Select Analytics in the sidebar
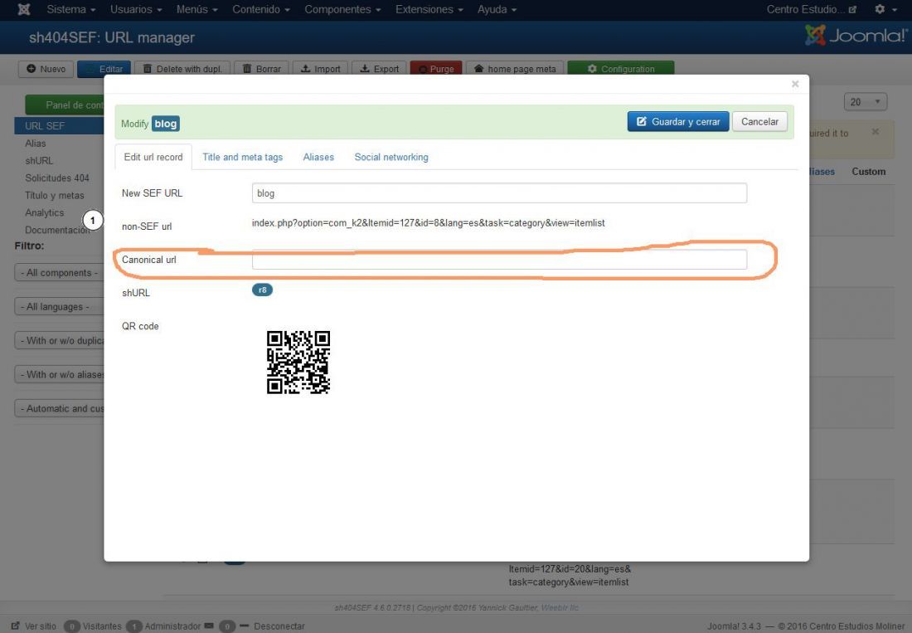This screenshot has height=633, width=912. click(44, 213)
